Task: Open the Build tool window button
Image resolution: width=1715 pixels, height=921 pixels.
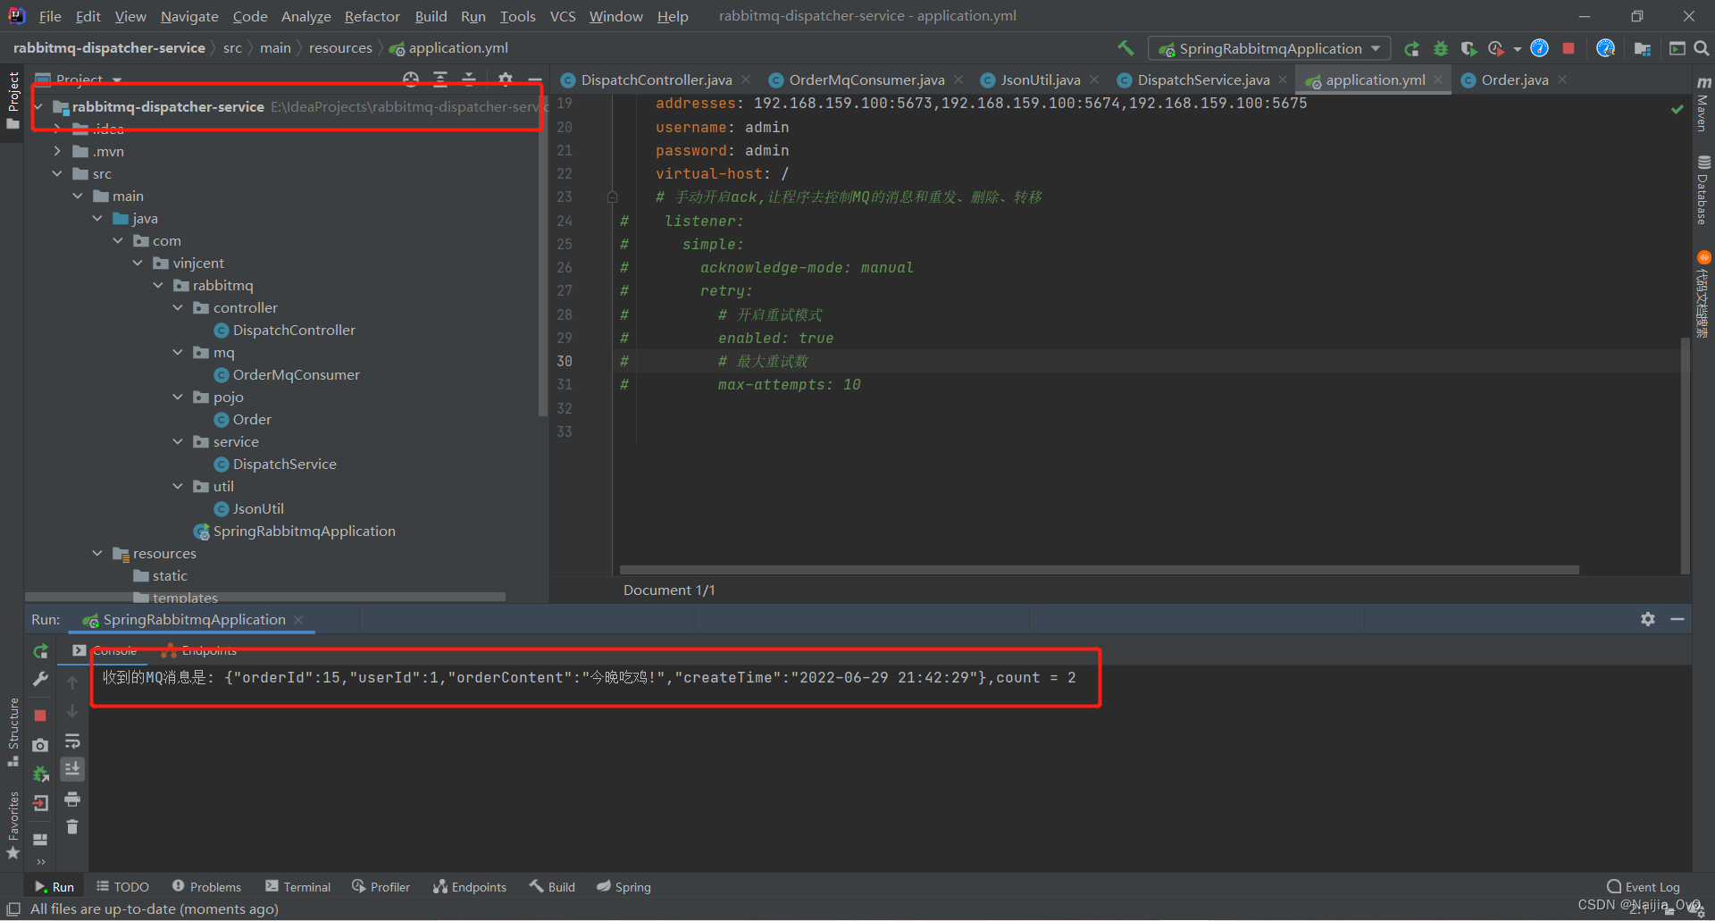Action: pos(552,887)
